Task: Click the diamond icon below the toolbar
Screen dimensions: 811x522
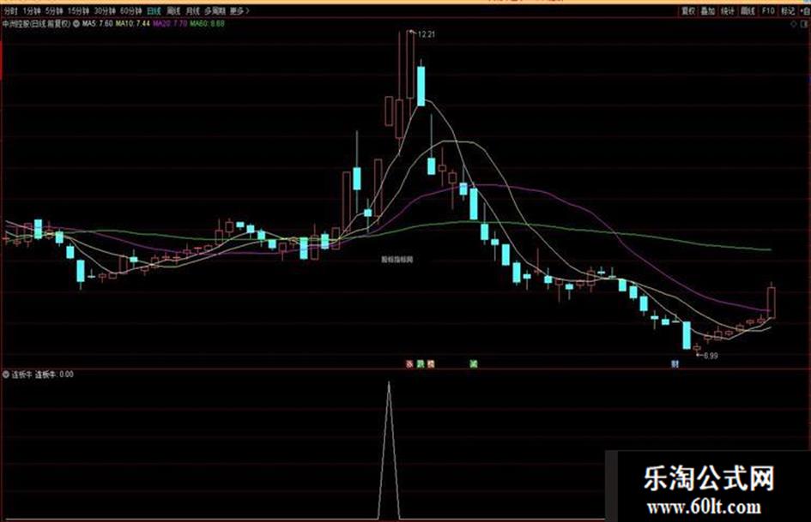Action: click(x=794, y=24)
